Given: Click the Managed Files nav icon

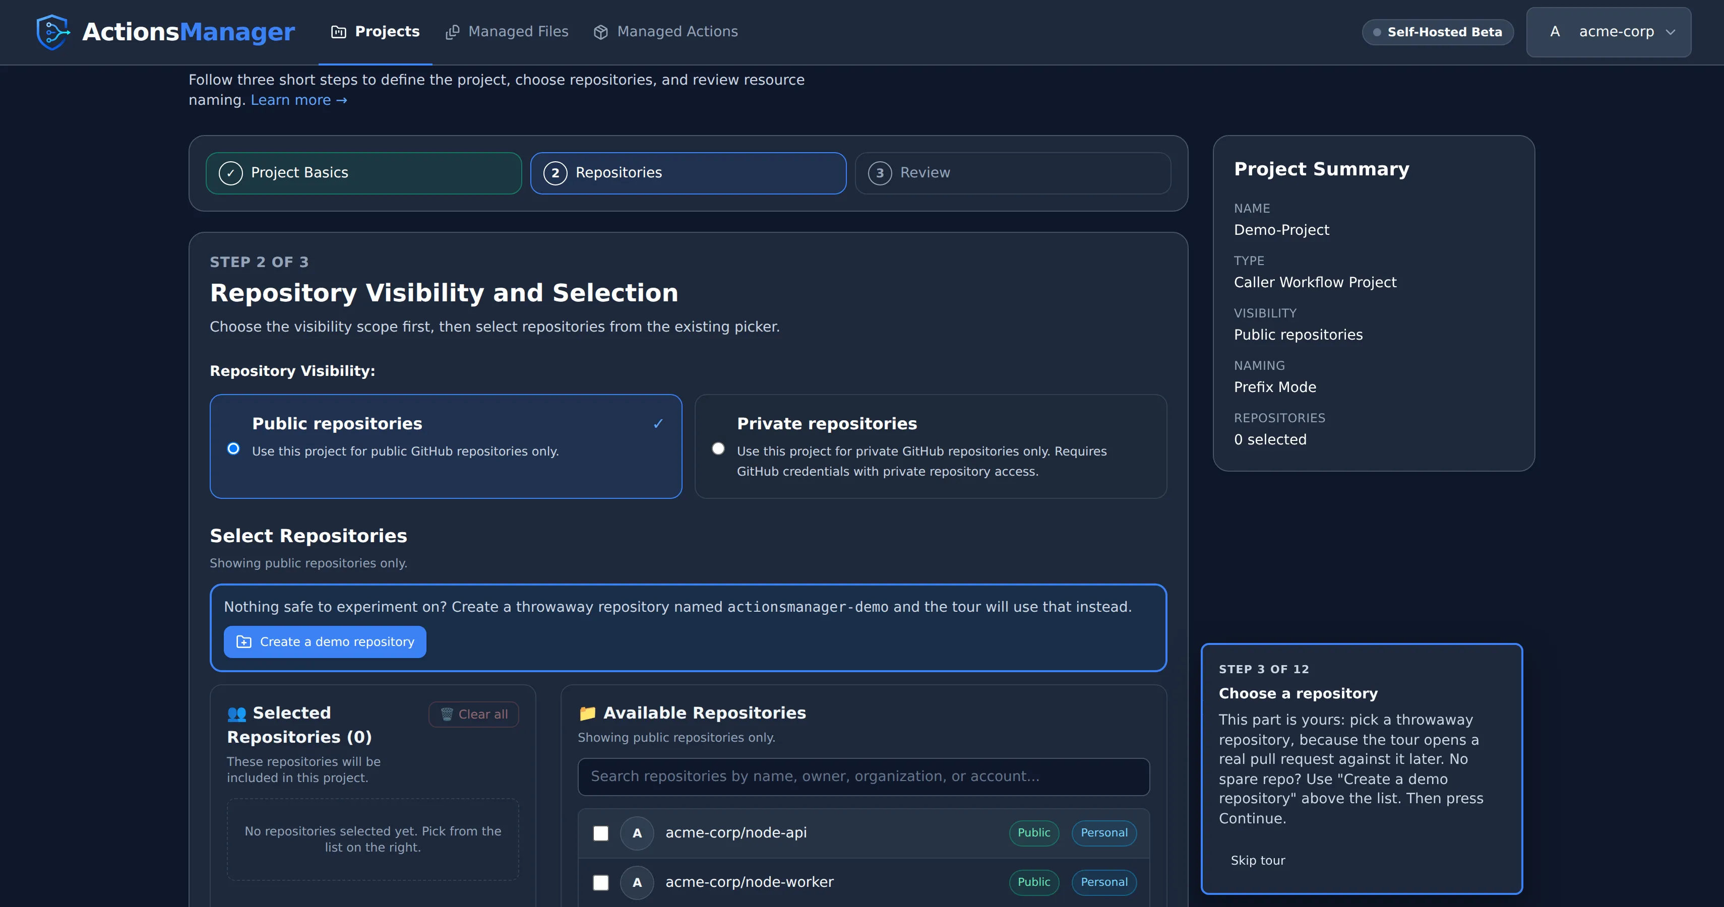Looking at the screenshot, I should click(x=452, y=32).
